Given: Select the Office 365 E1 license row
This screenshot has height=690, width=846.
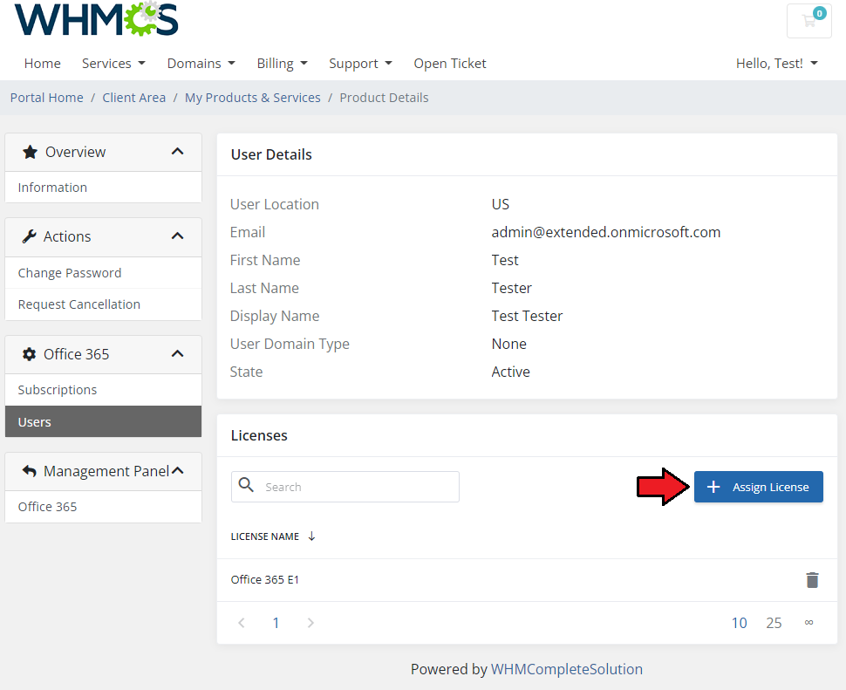Looking at the screenshot, I should point(527,580).
